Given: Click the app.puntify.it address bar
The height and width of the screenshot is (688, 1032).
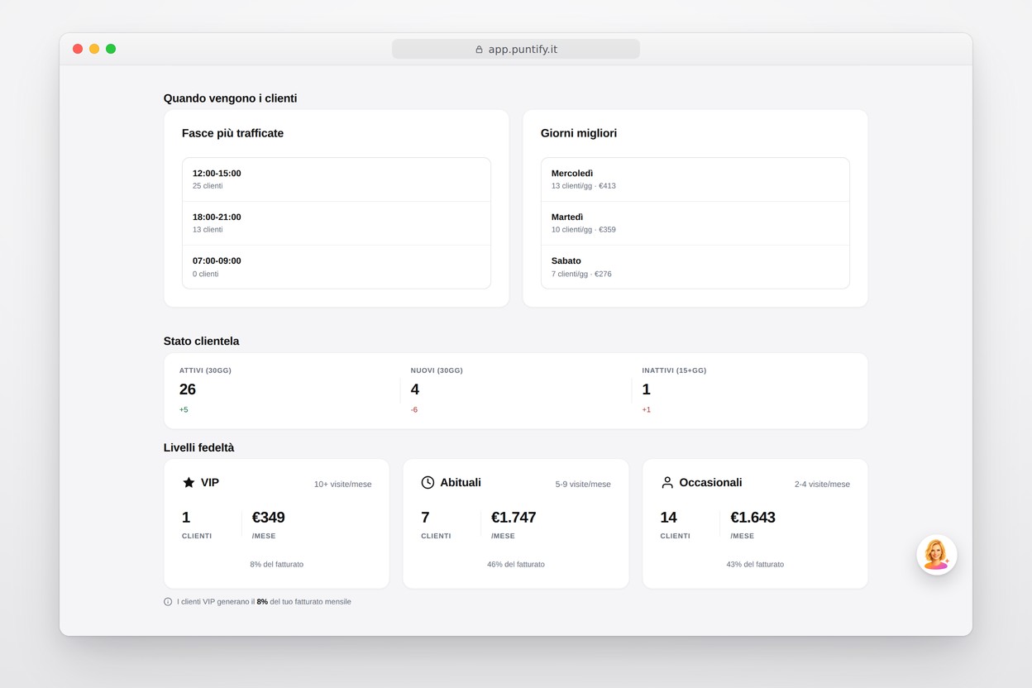Looking at the screenshot, I should pos(516,49).
